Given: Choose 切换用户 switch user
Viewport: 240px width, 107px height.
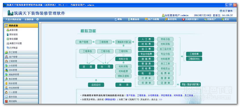Looking at the screenshot, I should (x=210, y=19).
